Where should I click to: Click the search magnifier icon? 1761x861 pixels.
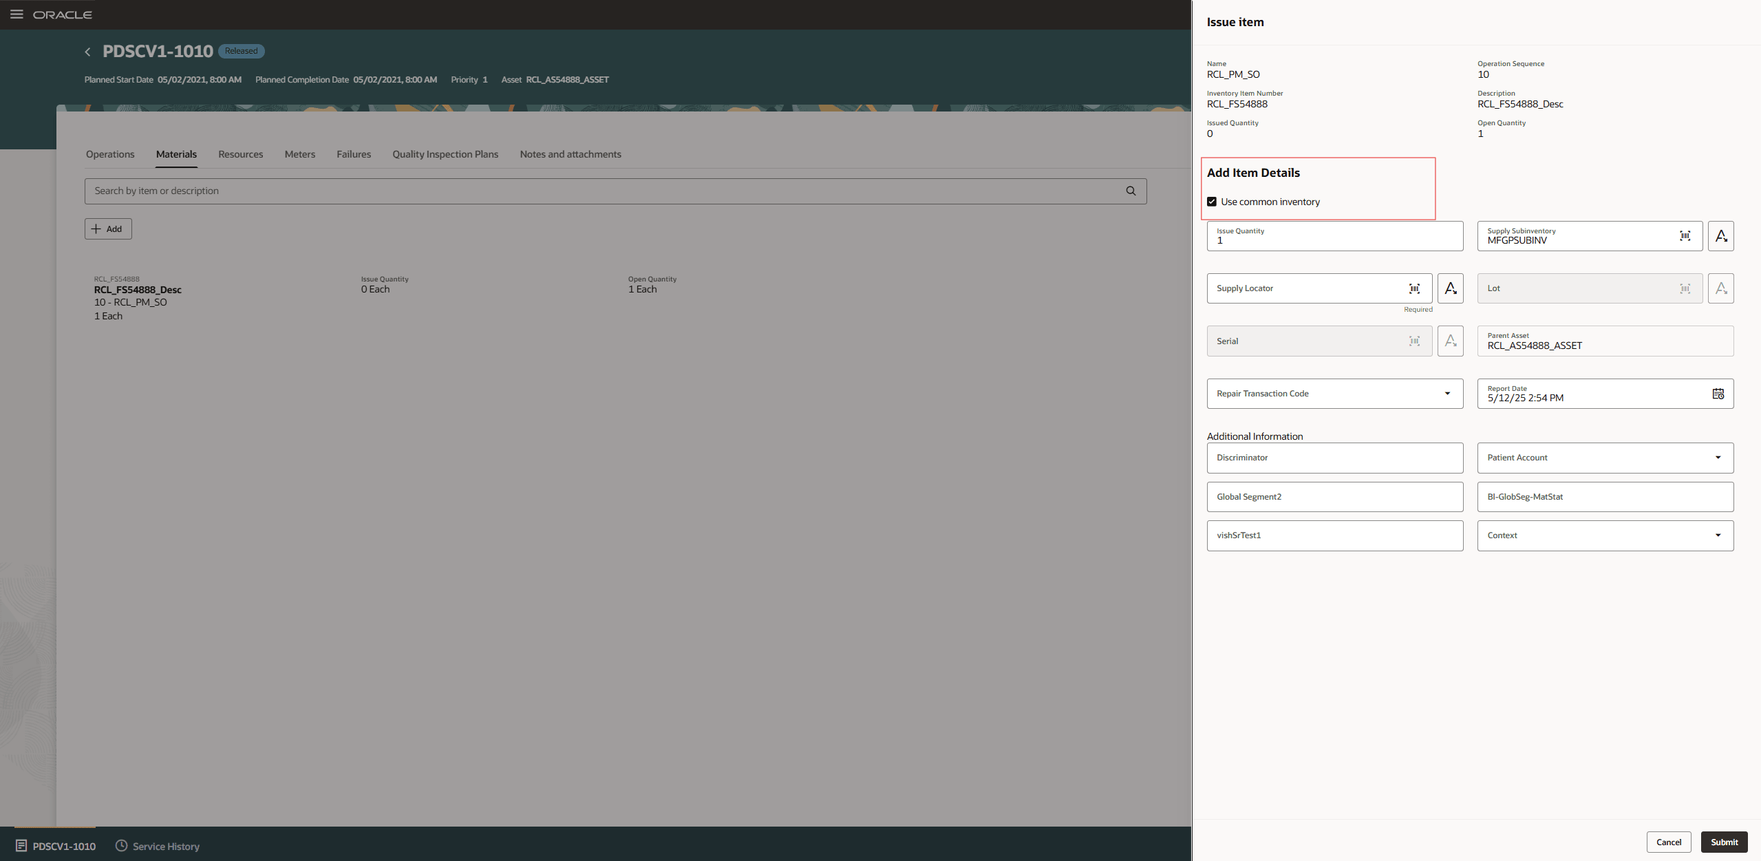(x=1131, y=191)
